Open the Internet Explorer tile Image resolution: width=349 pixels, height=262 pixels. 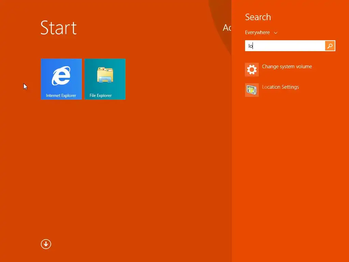[x=61, y=79]
